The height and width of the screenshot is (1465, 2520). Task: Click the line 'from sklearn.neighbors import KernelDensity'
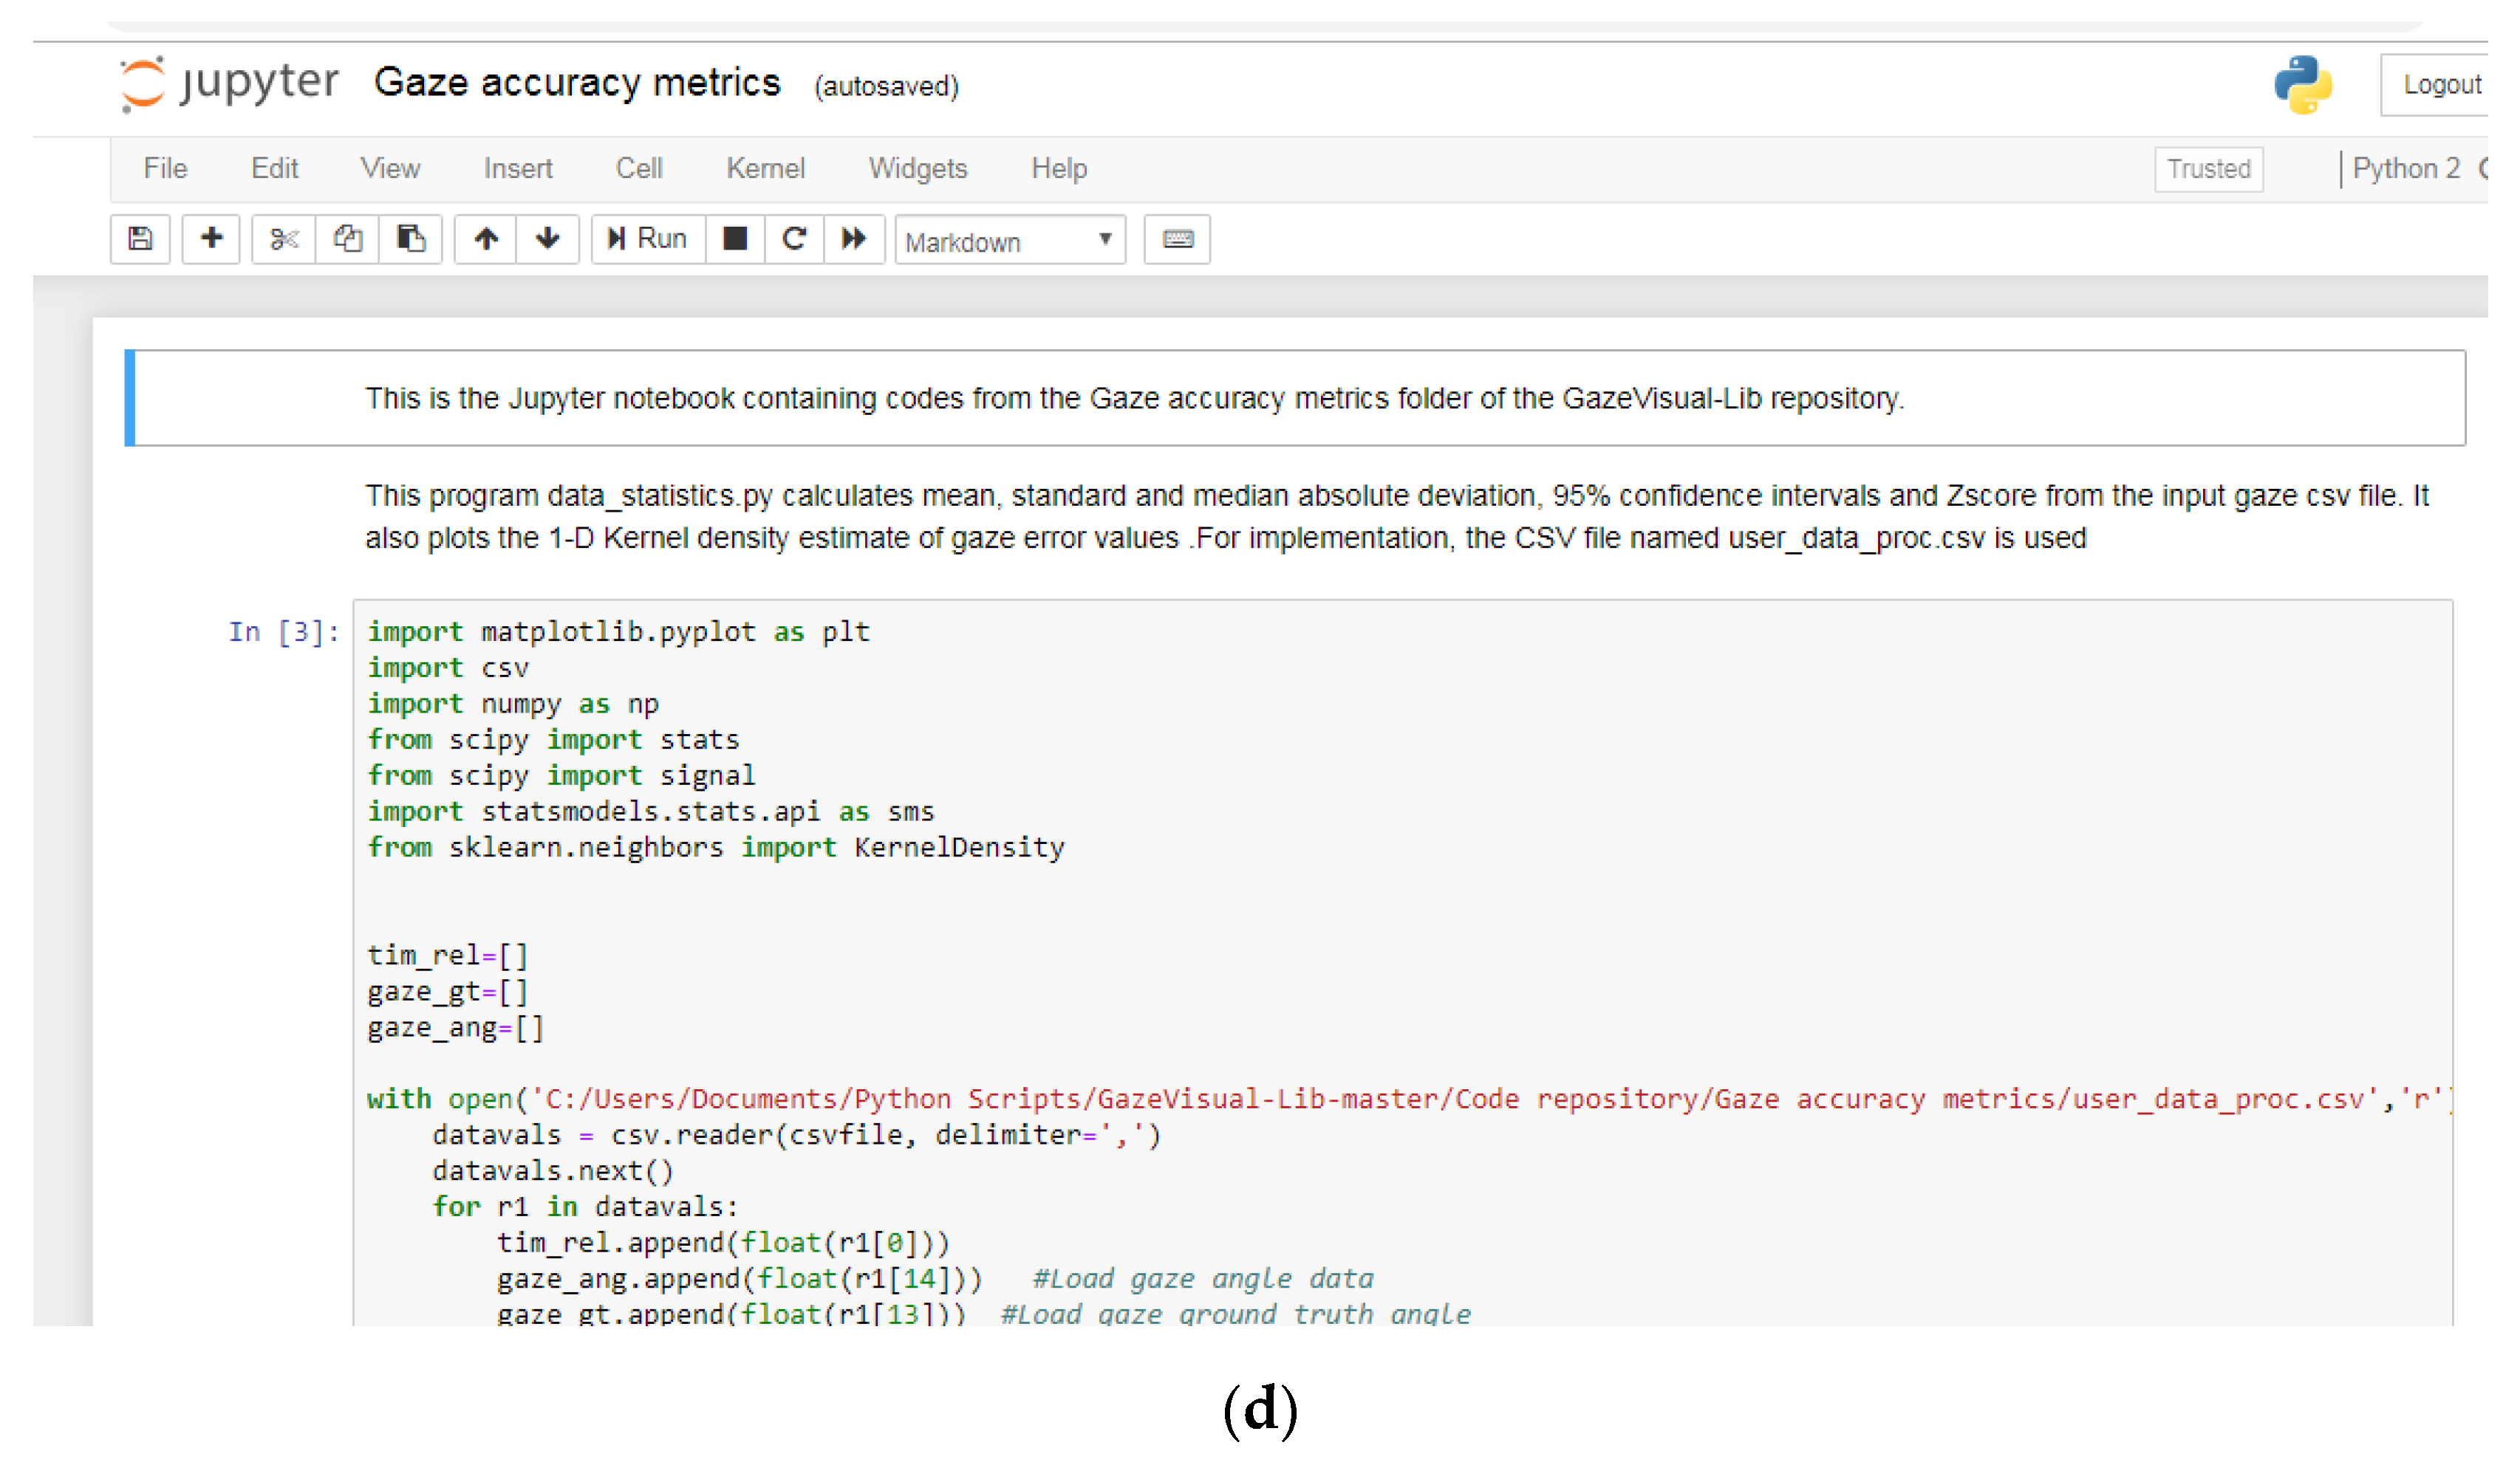click(716, 848)
